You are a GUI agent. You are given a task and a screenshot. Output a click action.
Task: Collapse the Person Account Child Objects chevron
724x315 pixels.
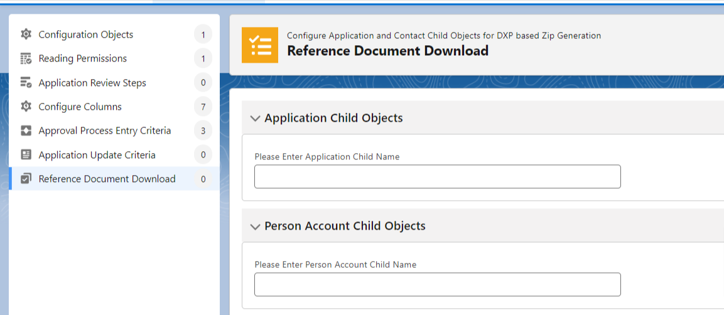point(255,227)
